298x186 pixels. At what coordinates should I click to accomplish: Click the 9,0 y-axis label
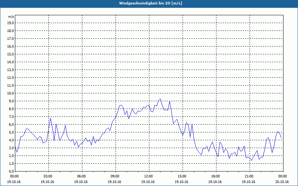click(11, 101)
